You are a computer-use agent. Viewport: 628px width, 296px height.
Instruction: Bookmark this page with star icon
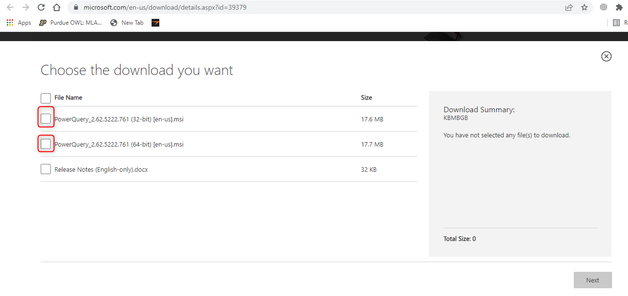click(x=584, y=7)
